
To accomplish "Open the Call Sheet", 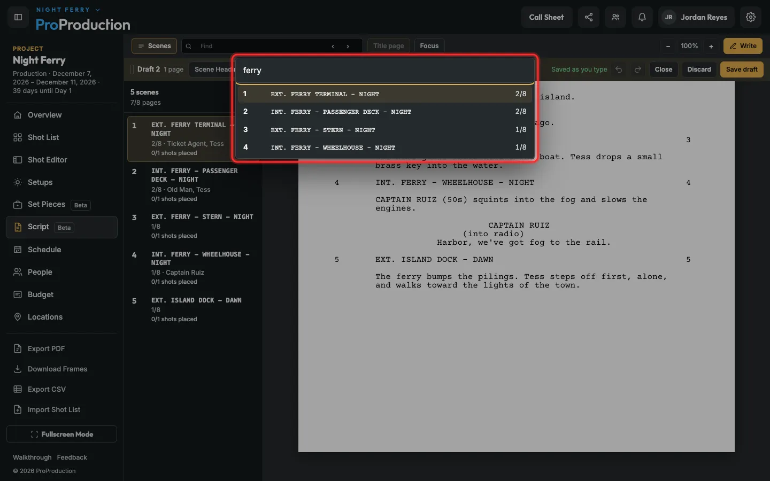I will (546, 17).
